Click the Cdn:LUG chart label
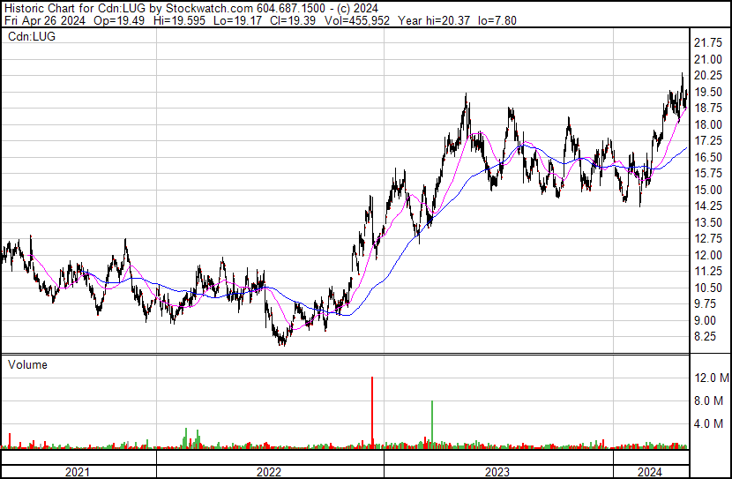The image size is (732, 479). click(x=32, y=36)
